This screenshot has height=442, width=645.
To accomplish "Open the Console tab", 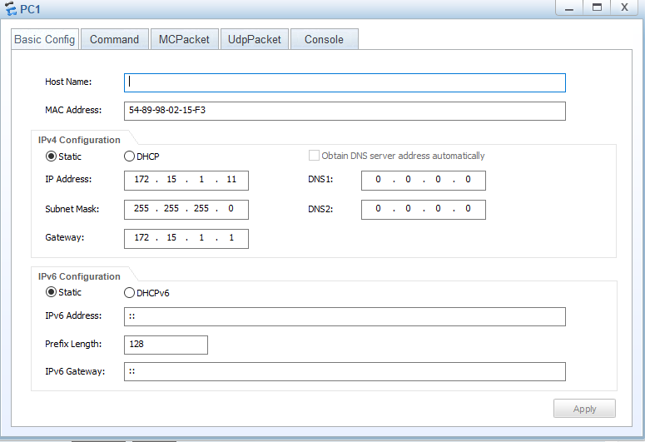I will pyautogui.click(x=324, y=39).
